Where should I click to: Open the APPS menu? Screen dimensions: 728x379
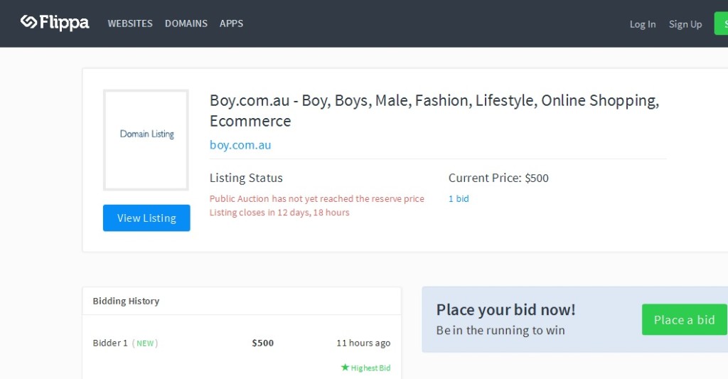231,23
